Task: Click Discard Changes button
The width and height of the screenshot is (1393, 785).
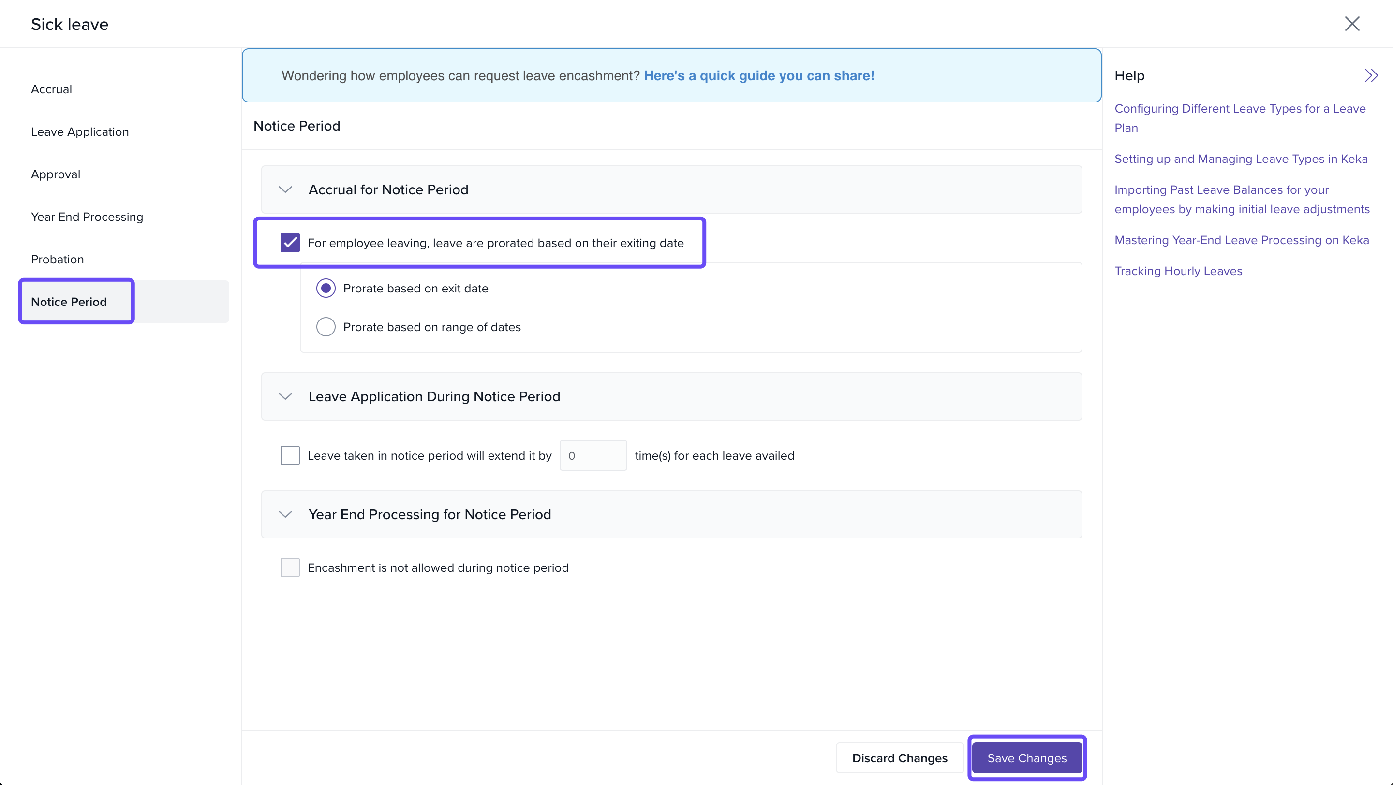Action: tap(899, 758)
